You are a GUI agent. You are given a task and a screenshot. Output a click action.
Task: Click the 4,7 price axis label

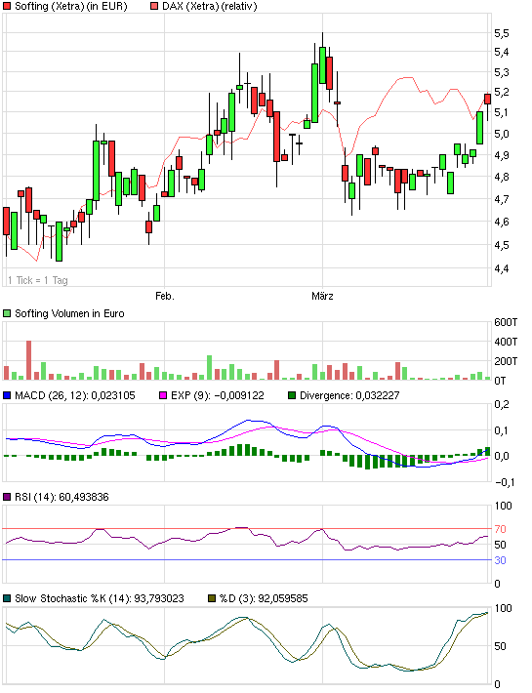(x=502, y=200)
